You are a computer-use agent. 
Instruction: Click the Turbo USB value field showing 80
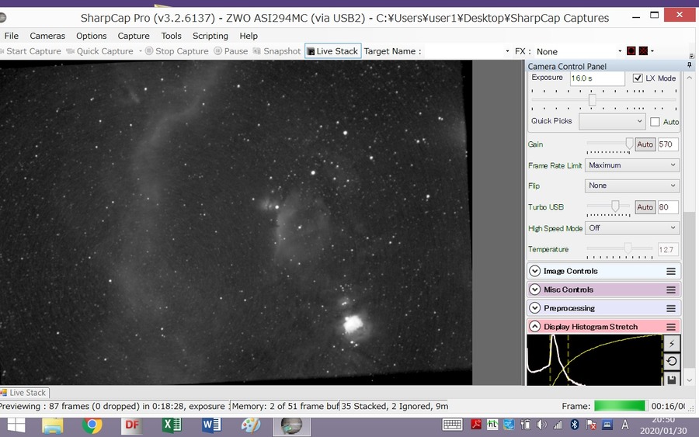(668, 207)
